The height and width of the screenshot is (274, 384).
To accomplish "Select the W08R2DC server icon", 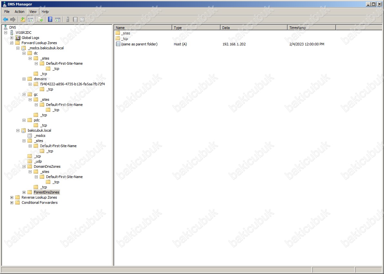I will (12, 33).
